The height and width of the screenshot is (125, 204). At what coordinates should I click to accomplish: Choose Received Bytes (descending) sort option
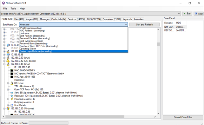[74, 43]
